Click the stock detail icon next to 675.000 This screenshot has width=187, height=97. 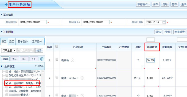[172, 78]
